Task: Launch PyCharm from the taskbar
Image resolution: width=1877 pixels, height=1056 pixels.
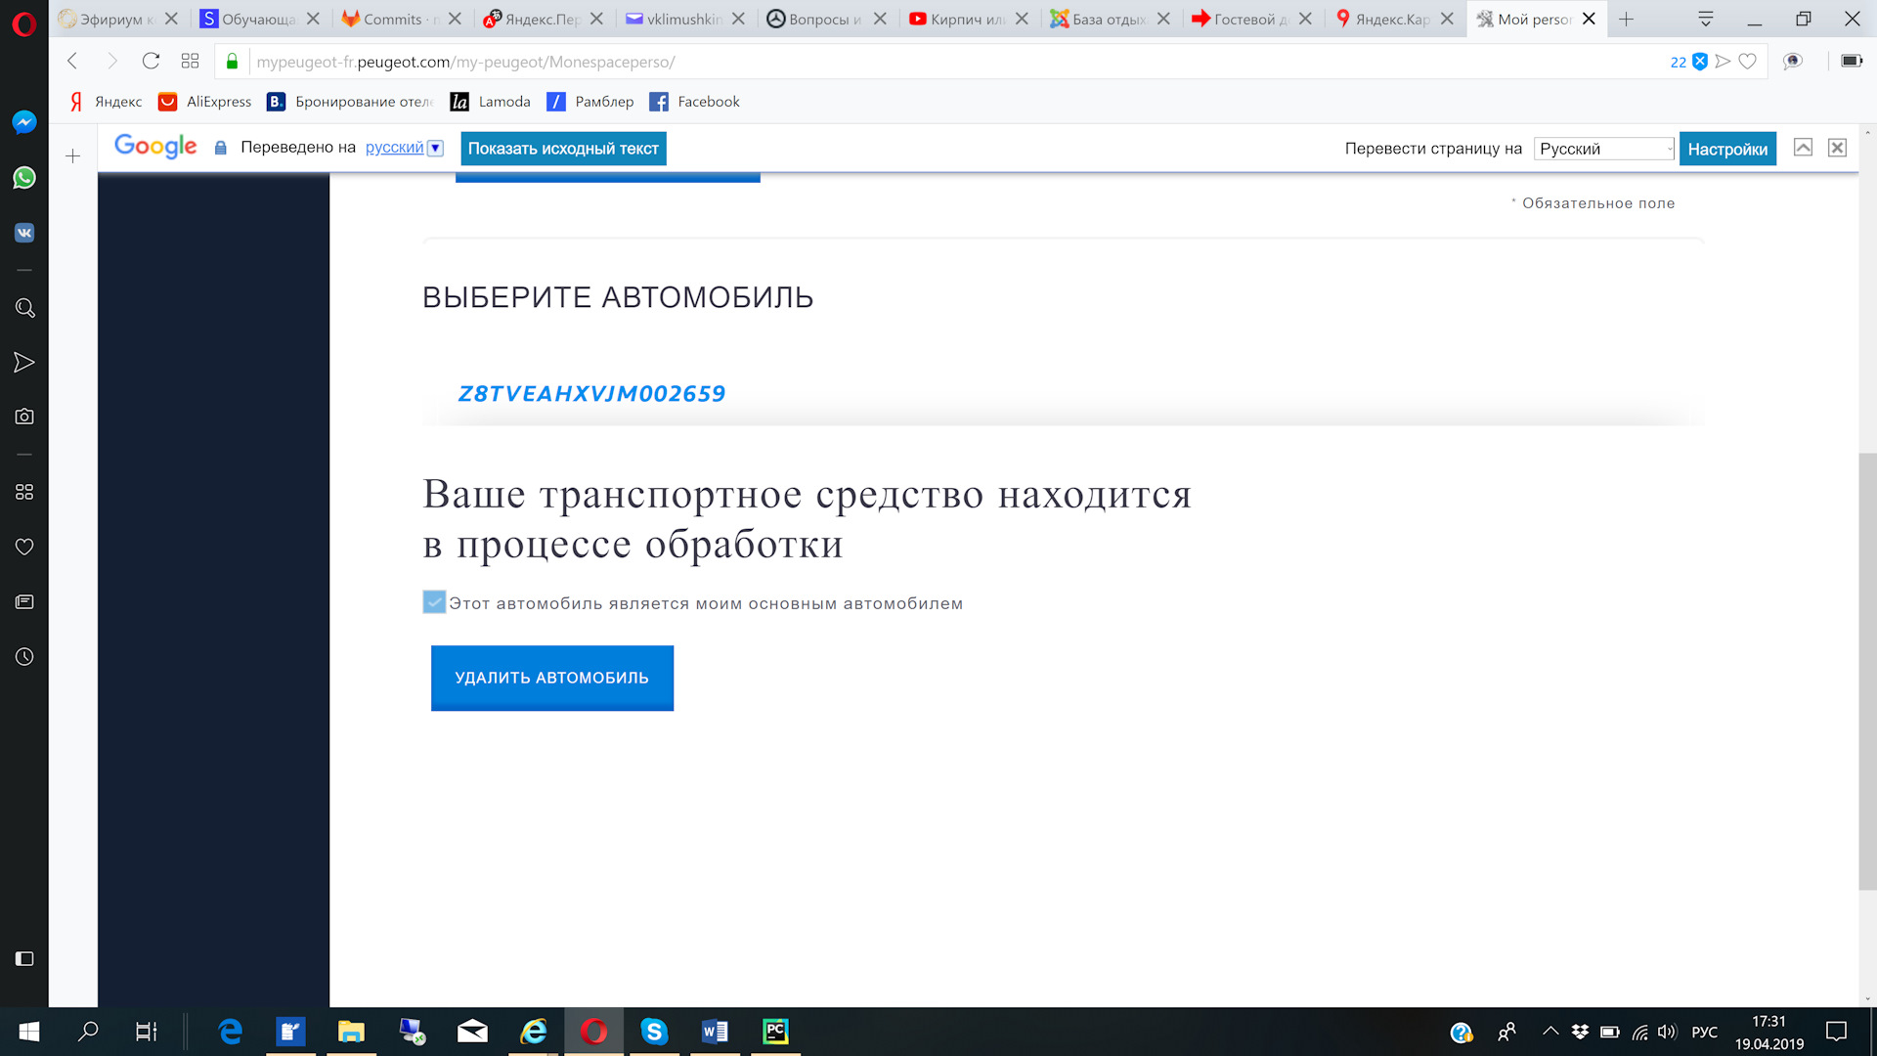Action: (x=775, y=1032)
